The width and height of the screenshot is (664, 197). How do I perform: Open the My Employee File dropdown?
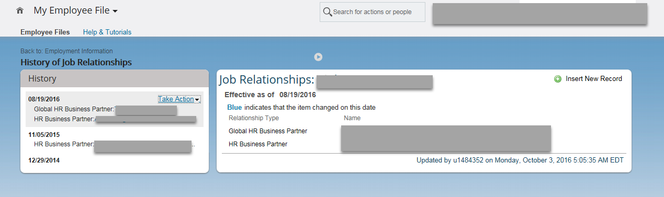(x=75, y=10)
